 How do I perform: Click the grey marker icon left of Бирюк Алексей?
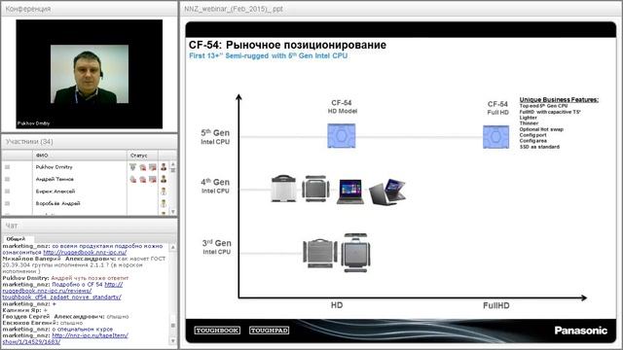7,192
